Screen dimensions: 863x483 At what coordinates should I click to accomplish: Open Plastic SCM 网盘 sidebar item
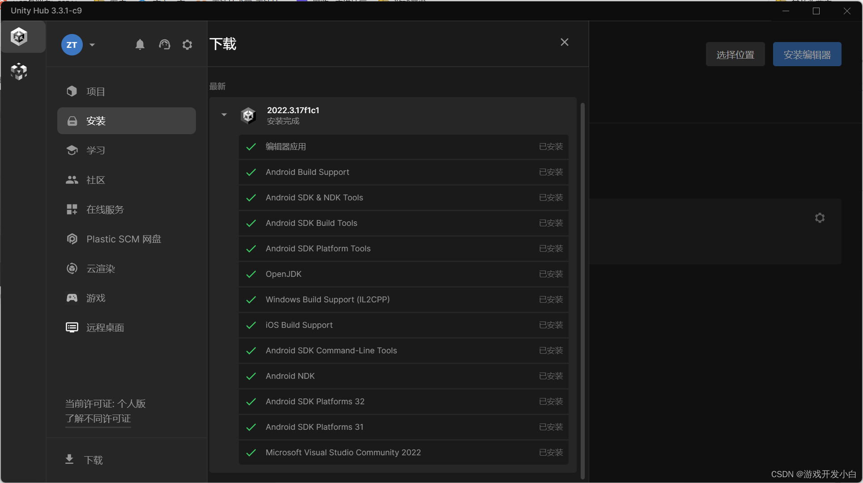click(x=123, y=239)
